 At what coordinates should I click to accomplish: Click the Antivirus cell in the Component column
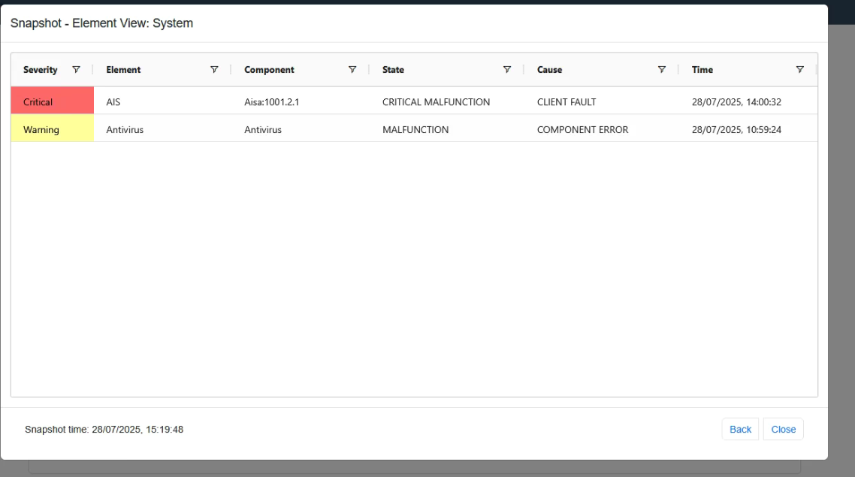[301, 129]
